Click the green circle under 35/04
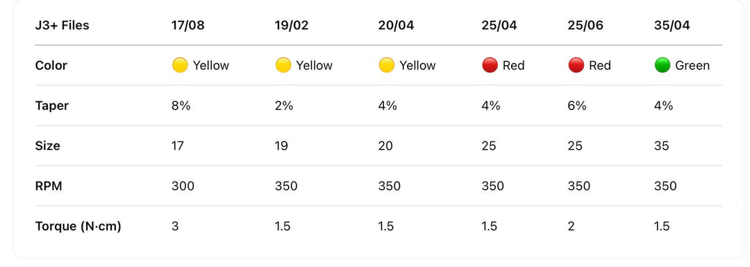 pyautogui.click(x=662, y=65)
